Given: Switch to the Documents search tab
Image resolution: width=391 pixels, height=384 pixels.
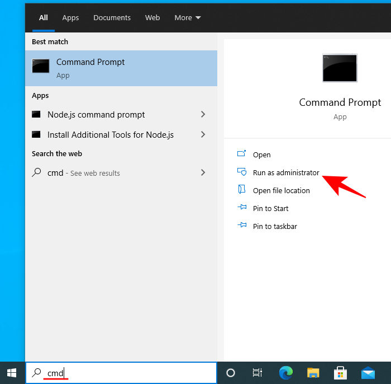Looking at the screenshot, I should (x=112, y=18).
